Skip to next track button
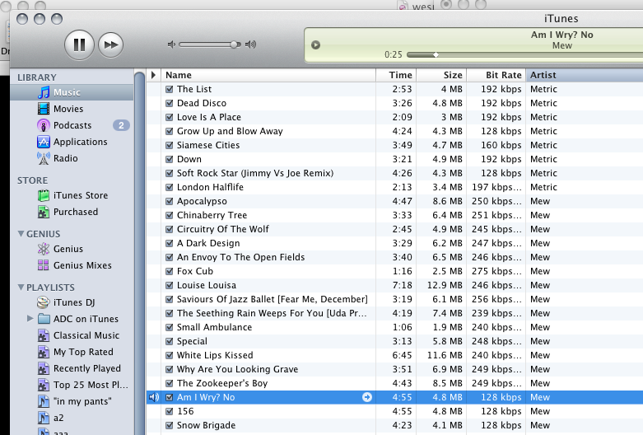The height and width of the screenshot is (435, 643). (x=110, y=44)
